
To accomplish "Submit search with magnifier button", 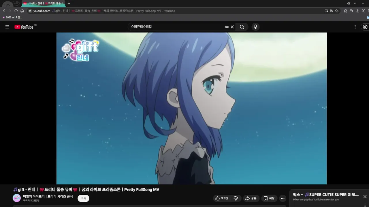I will [242, 27].
